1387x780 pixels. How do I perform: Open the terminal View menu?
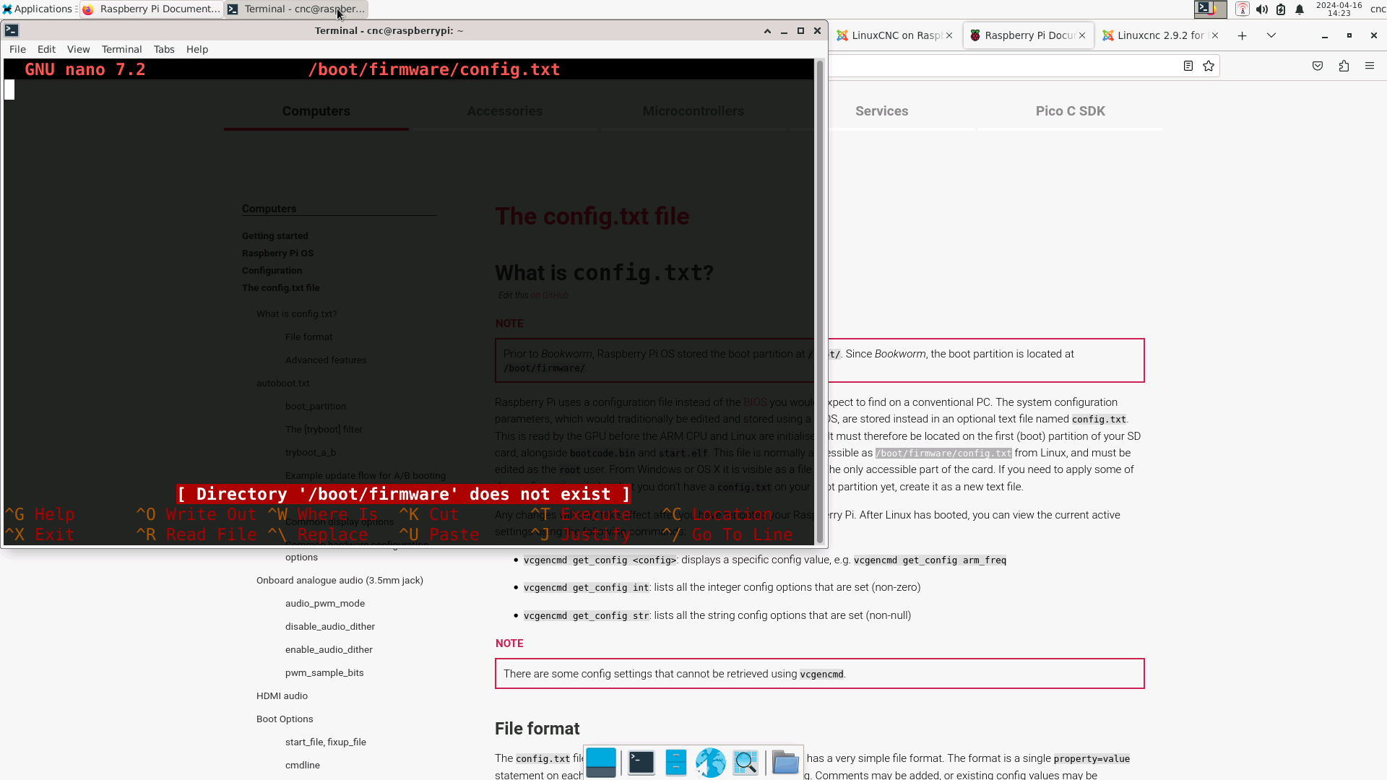pyautogui.click(x=78, y=49)
